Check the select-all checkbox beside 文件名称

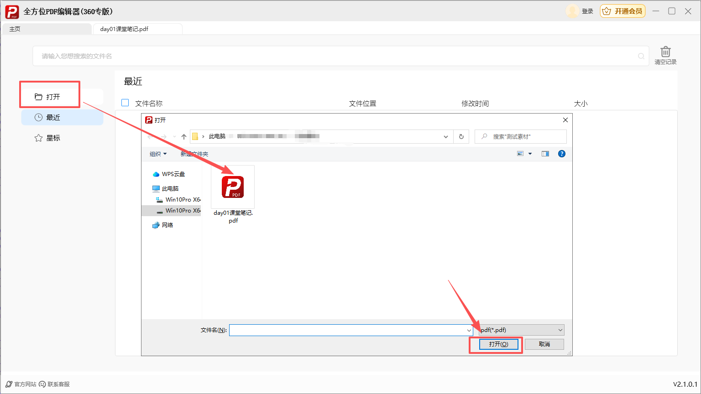point(125,103)
